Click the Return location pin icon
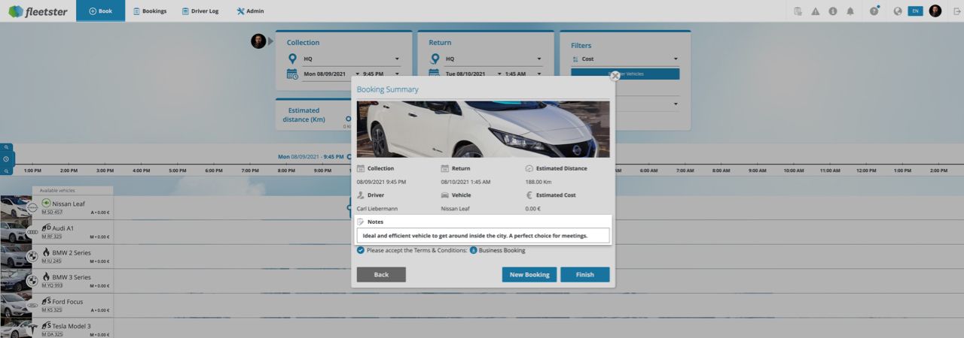This screenshot has width=964, height=338. (434, 59)
